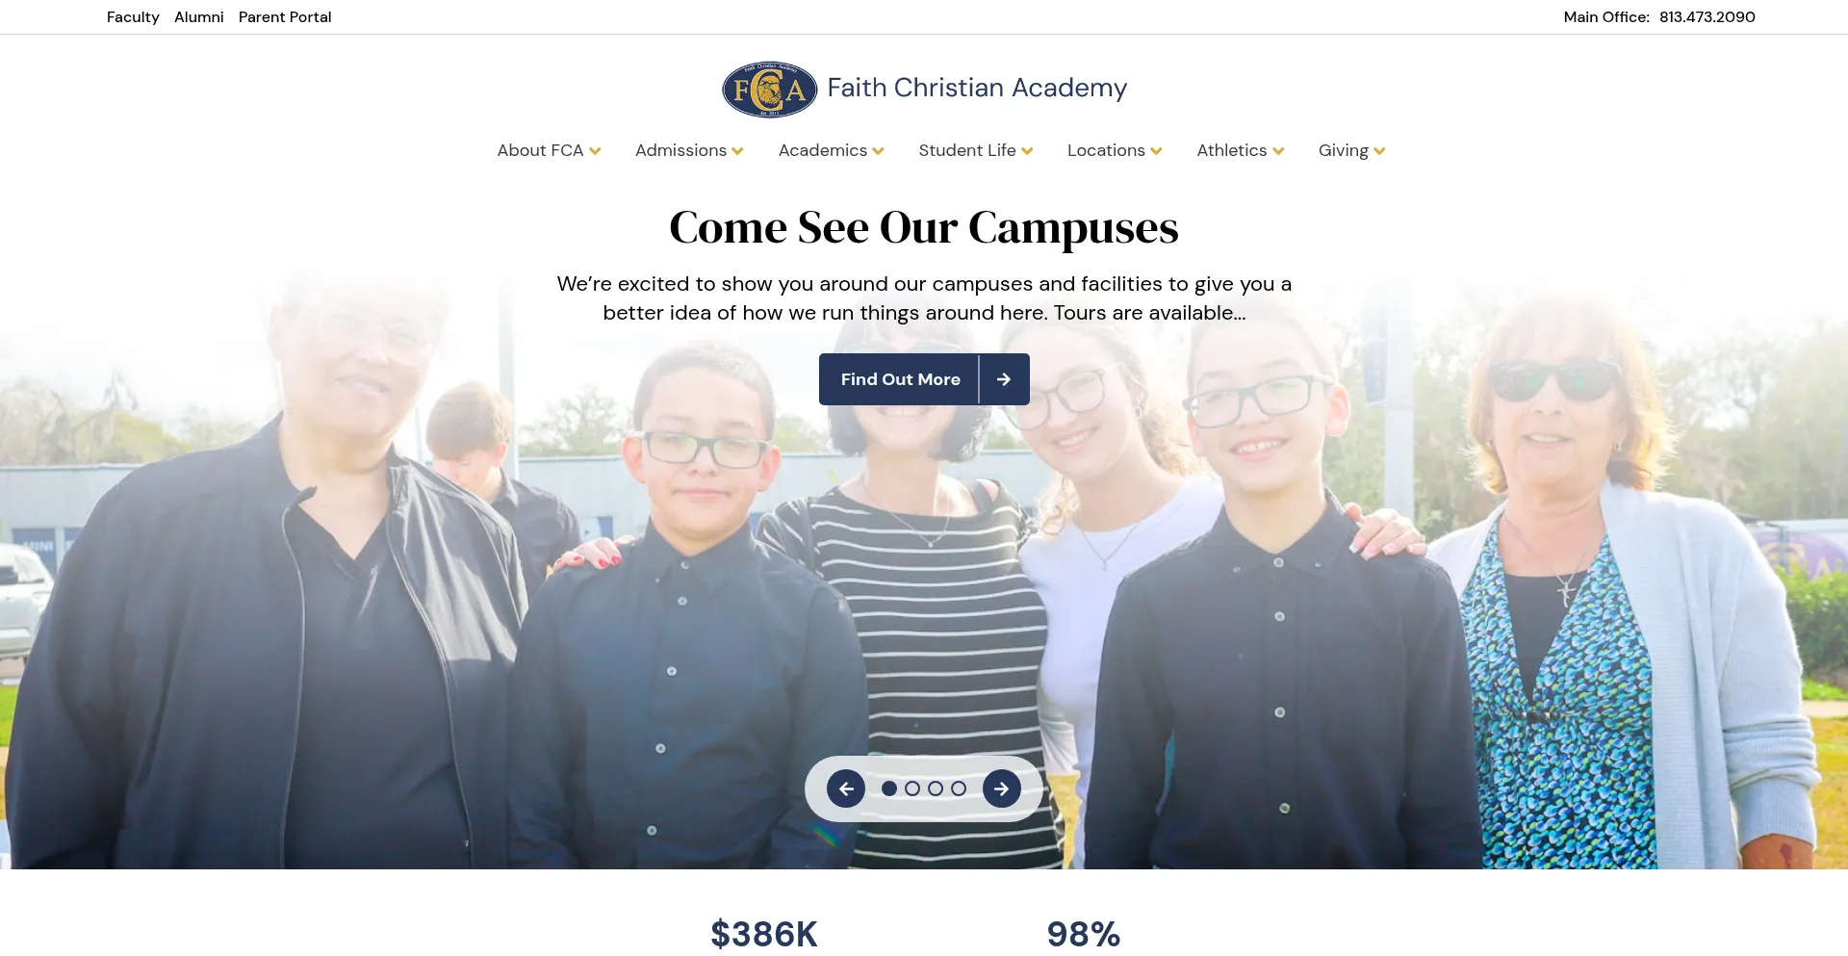1848x956 pixels.
Task: Click the FCA crest logo
Action: [769, 89]
